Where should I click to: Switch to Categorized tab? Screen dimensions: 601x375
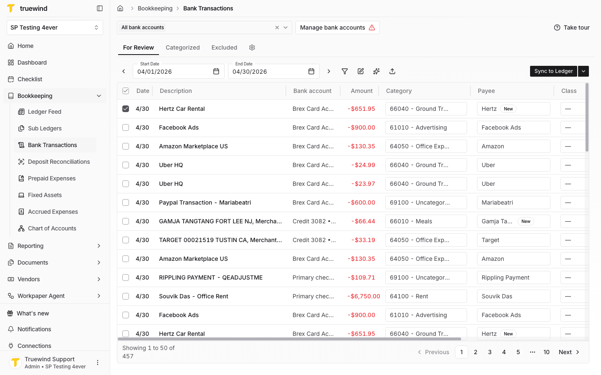pos(183,47)
